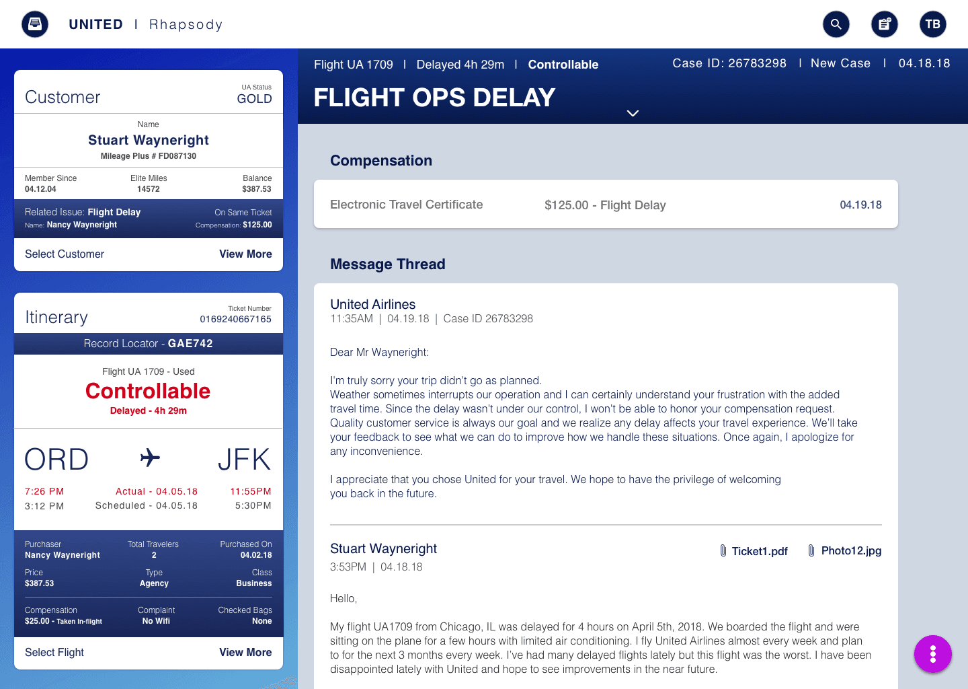Click View More in Customer card
Viewport: 968px width, 689px height.
tap(245, 254)
